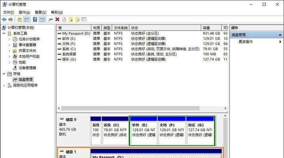This screenshot has width=284, height=158.
Task: Click the volume list horizontal scrollbar thumb
Action: click(130, 108)
